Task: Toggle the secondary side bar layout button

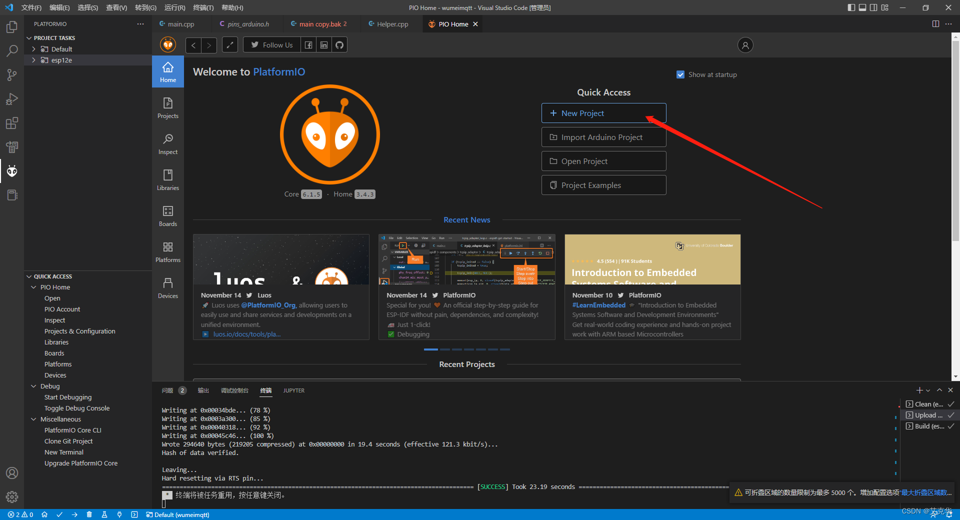Action: click(873, 7)
